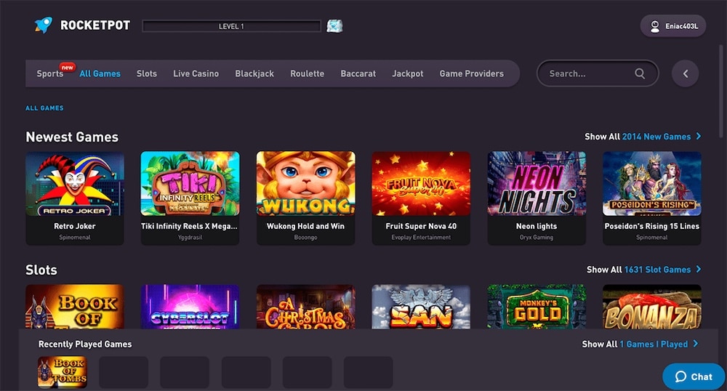Screen dimensions: 727x391
Task: Open the Roulette tab
Action: pos(307,73)
